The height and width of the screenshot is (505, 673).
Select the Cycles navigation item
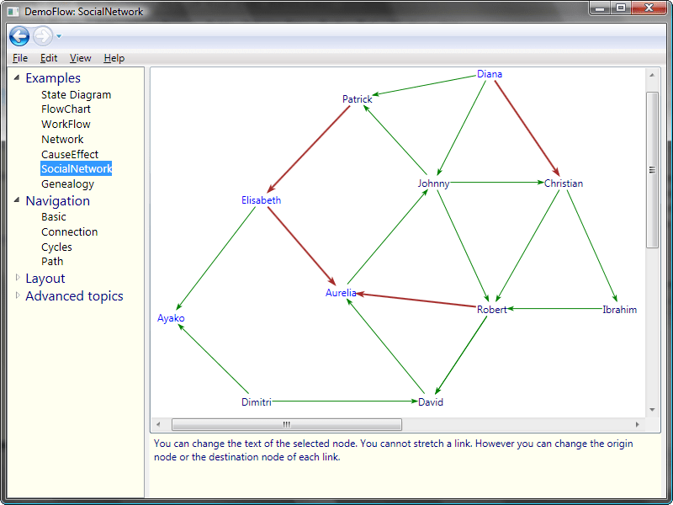pos(56,247)
